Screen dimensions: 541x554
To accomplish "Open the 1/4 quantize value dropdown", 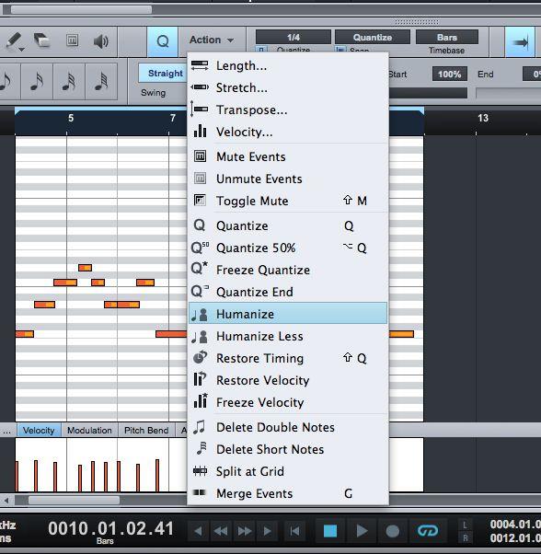I will tap(294, 37).
